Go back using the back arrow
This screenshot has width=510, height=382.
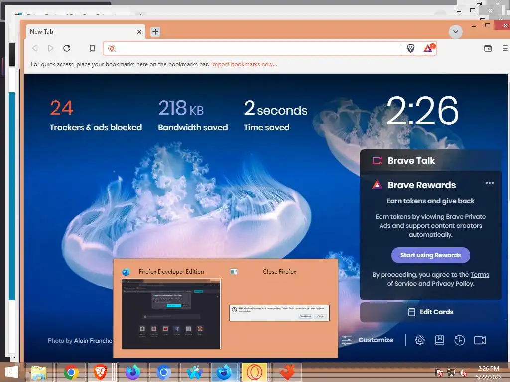(35, 48)
